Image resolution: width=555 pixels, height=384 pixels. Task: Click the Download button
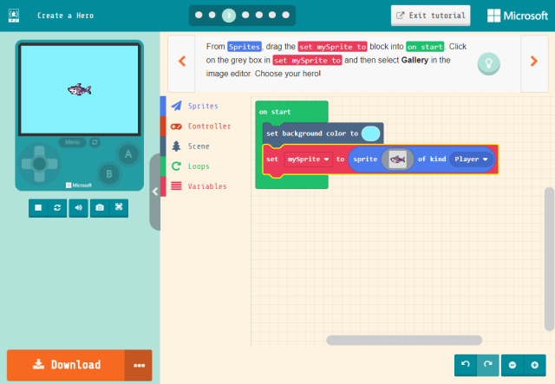[x=66, y=365]
